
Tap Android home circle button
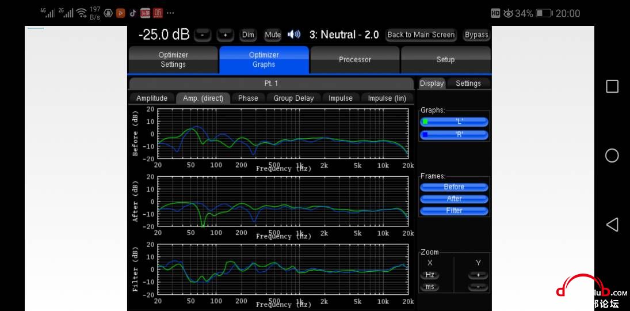[x=612, y=155]
